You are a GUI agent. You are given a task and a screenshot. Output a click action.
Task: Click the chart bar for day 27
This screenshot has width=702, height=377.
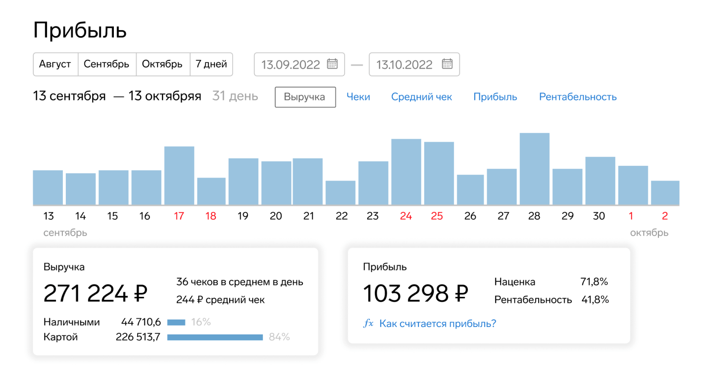501,187
